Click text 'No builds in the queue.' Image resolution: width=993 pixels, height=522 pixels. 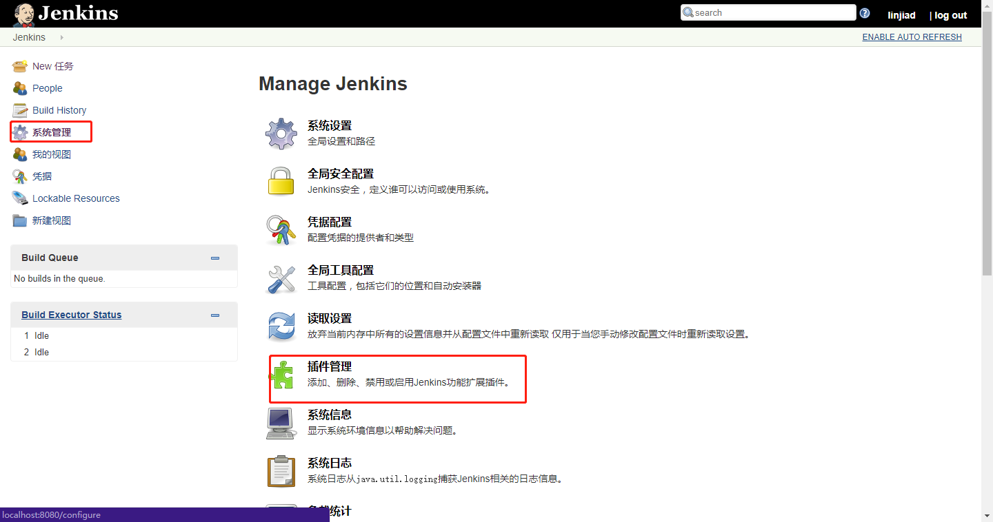tap(59, 279)
